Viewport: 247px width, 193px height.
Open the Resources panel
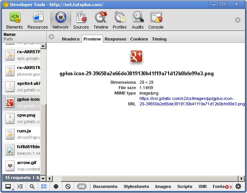tap(38, 20)
